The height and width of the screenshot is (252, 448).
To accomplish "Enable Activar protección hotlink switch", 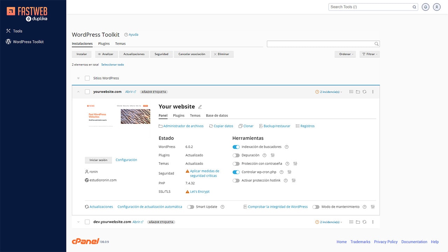I will [x=236, y=180].
